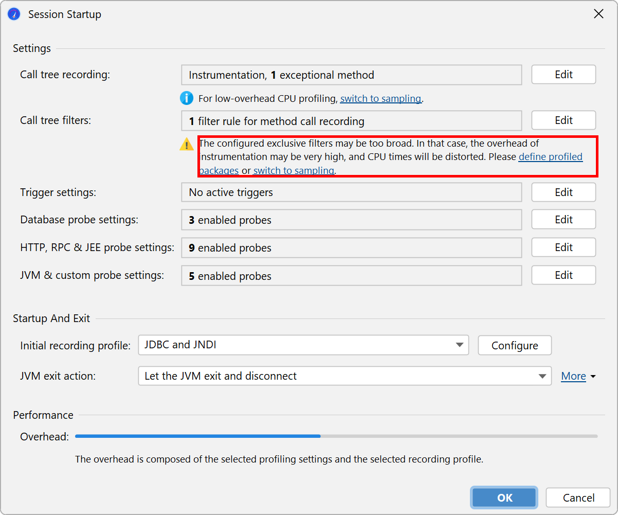Edit JVM & custom probe settings

pyautogui.click(x=563, y=275)
